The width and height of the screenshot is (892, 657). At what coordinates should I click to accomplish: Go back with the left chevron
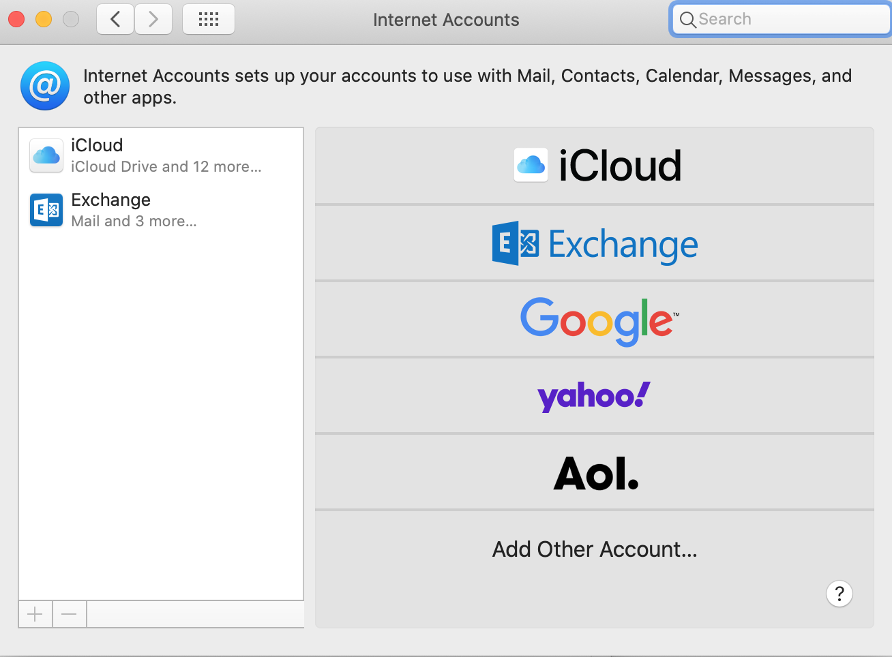115,19
